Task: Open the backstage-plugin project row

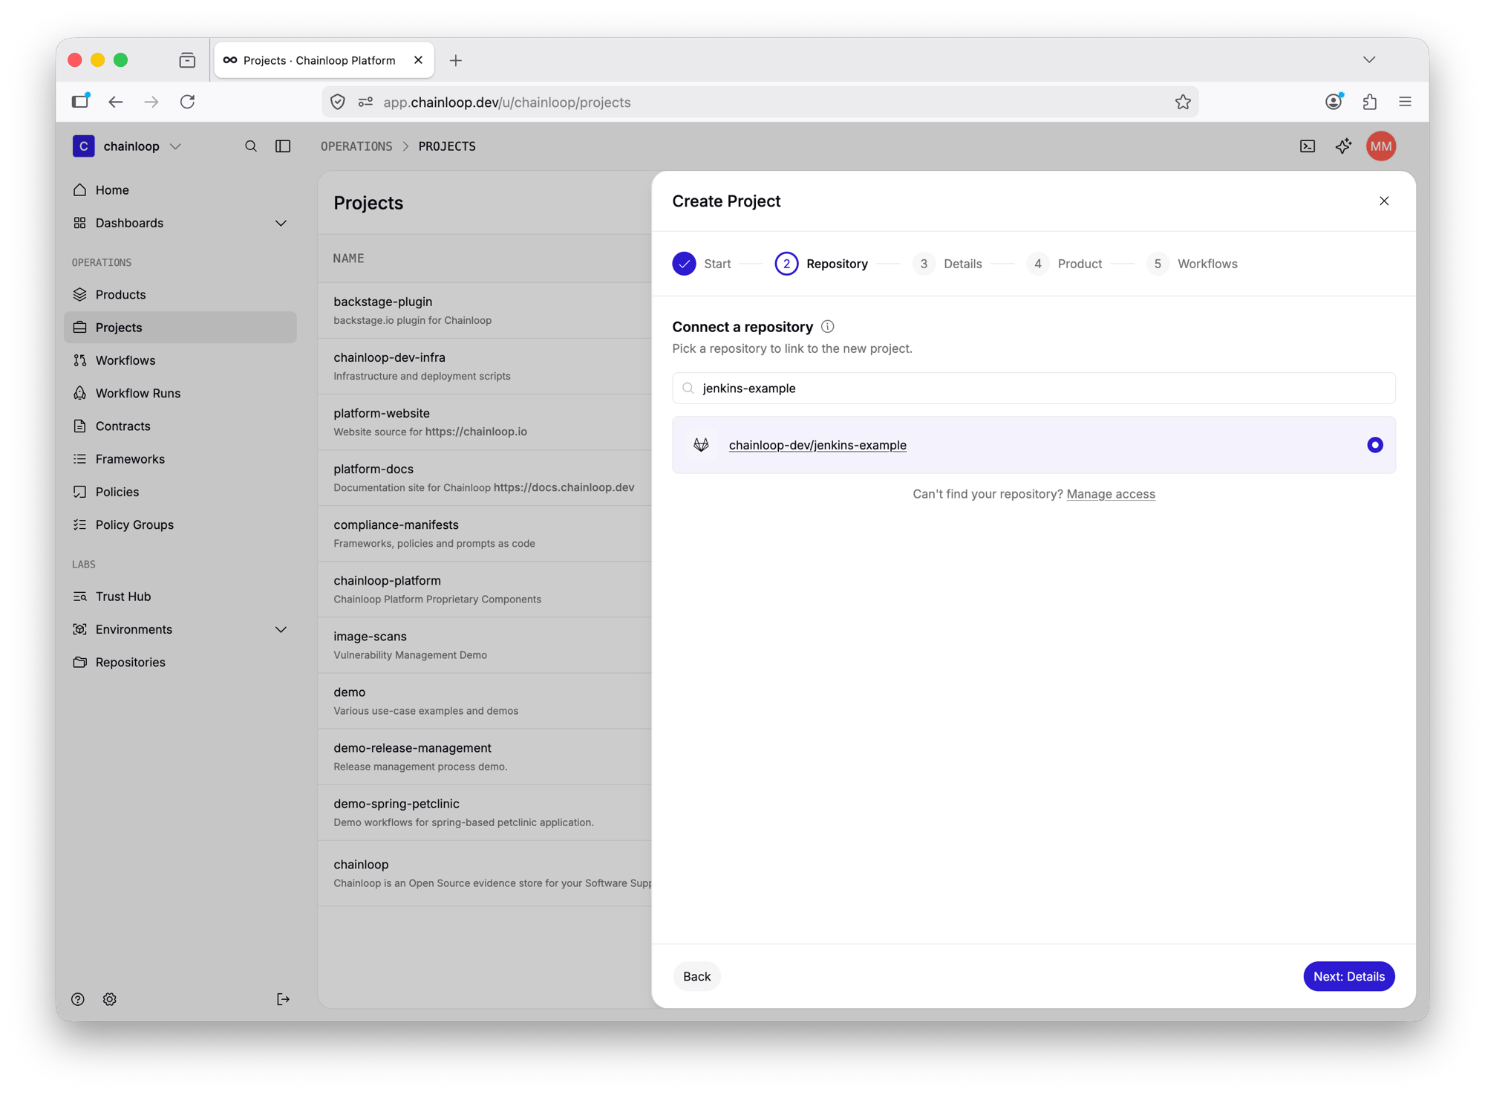Action: tap(485, 311)
